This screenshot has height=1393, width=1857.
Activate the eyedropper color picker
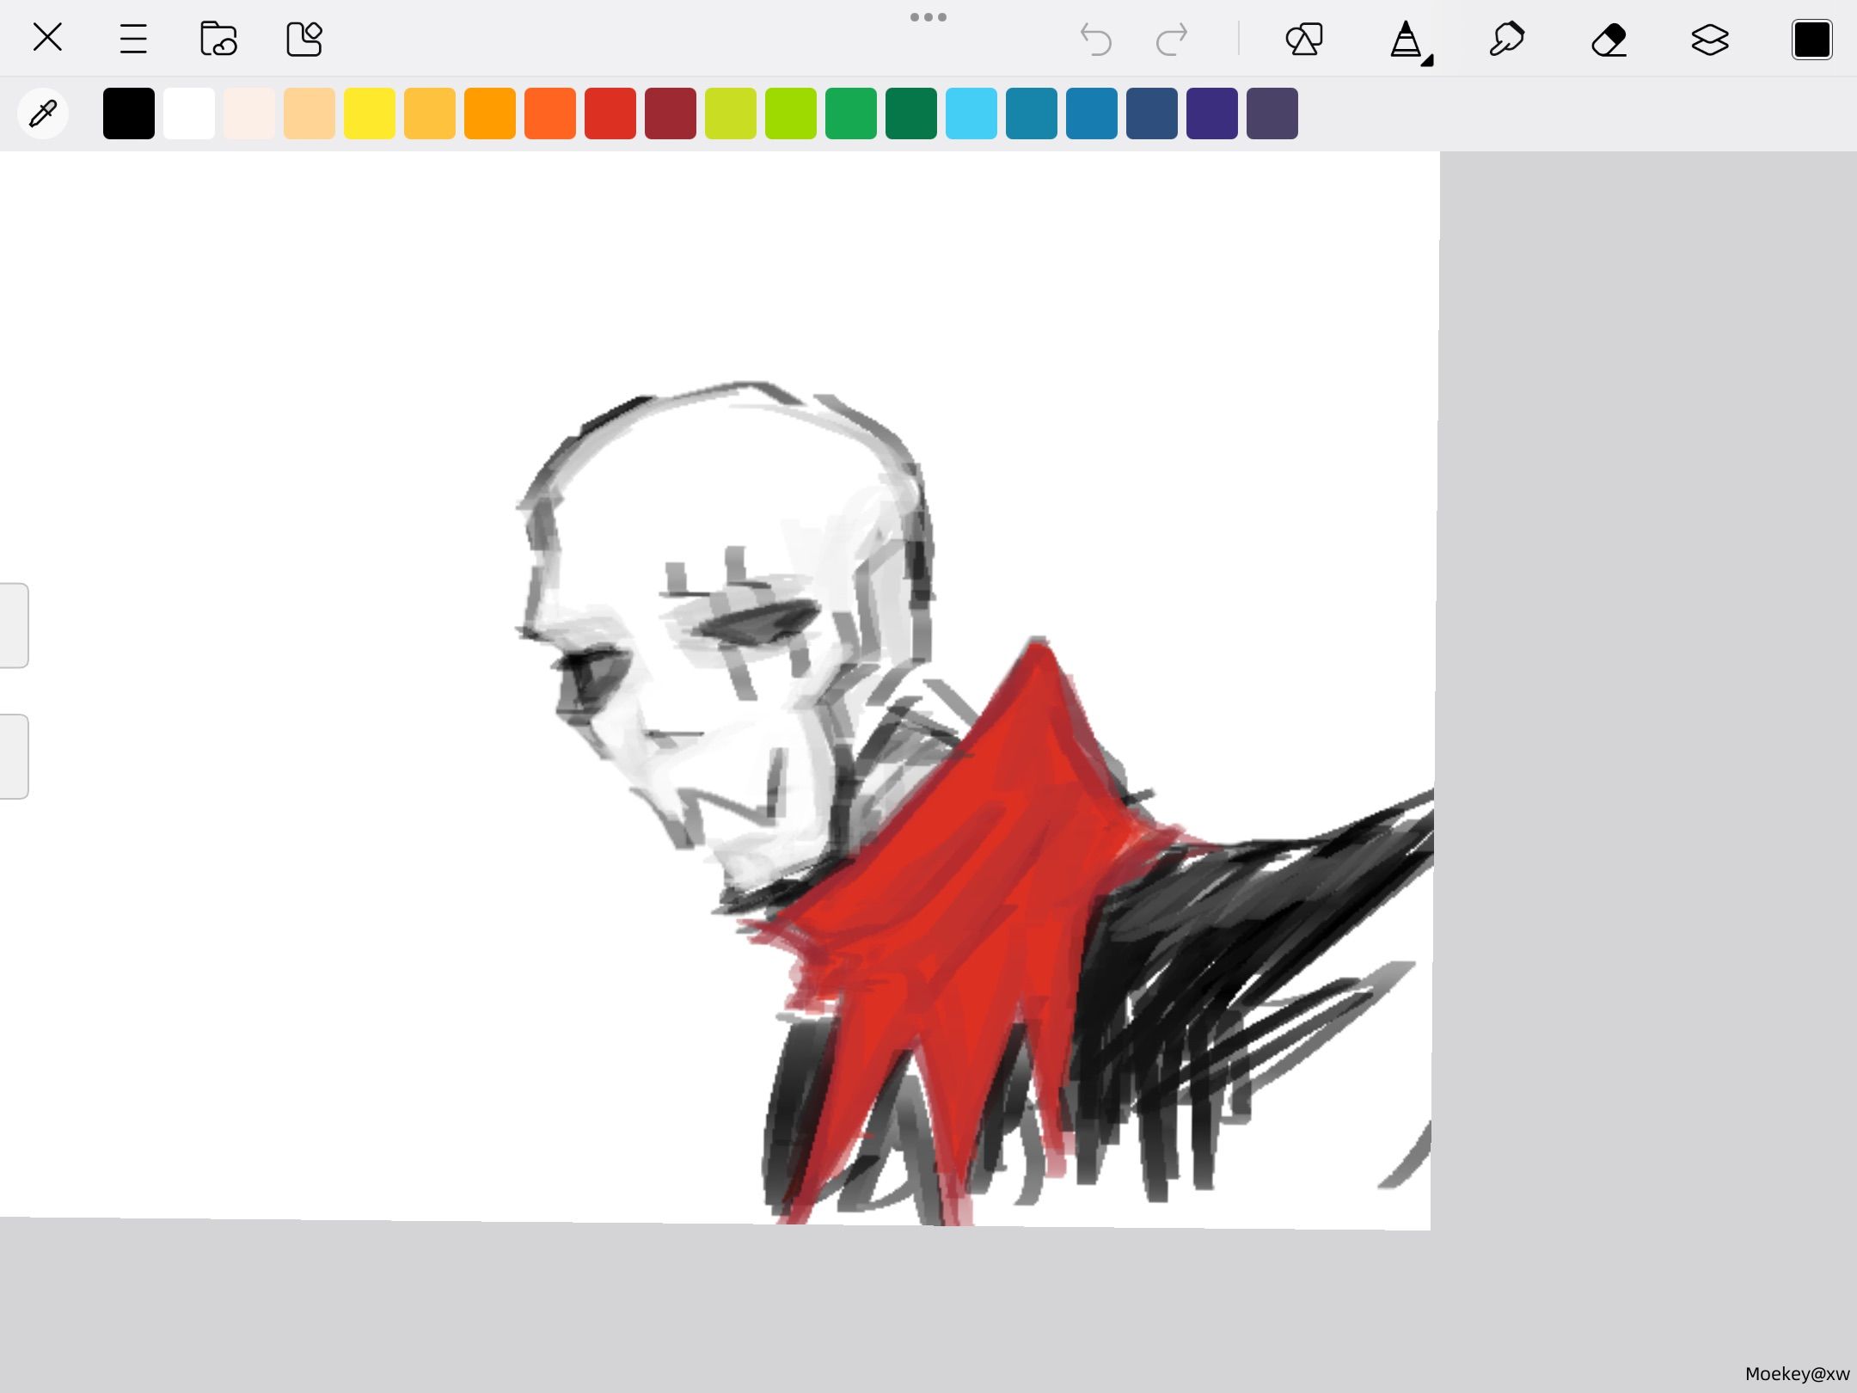pos(43,113)
